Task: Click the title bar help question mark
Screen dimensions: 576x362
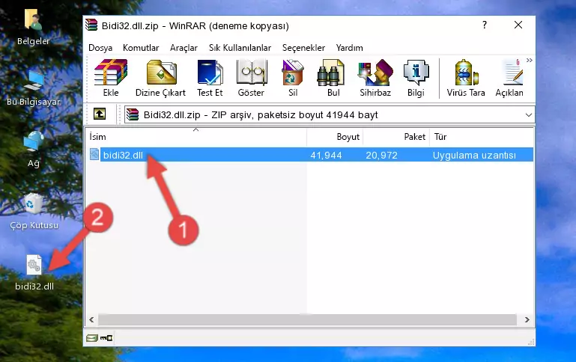Action: [485, 25]
